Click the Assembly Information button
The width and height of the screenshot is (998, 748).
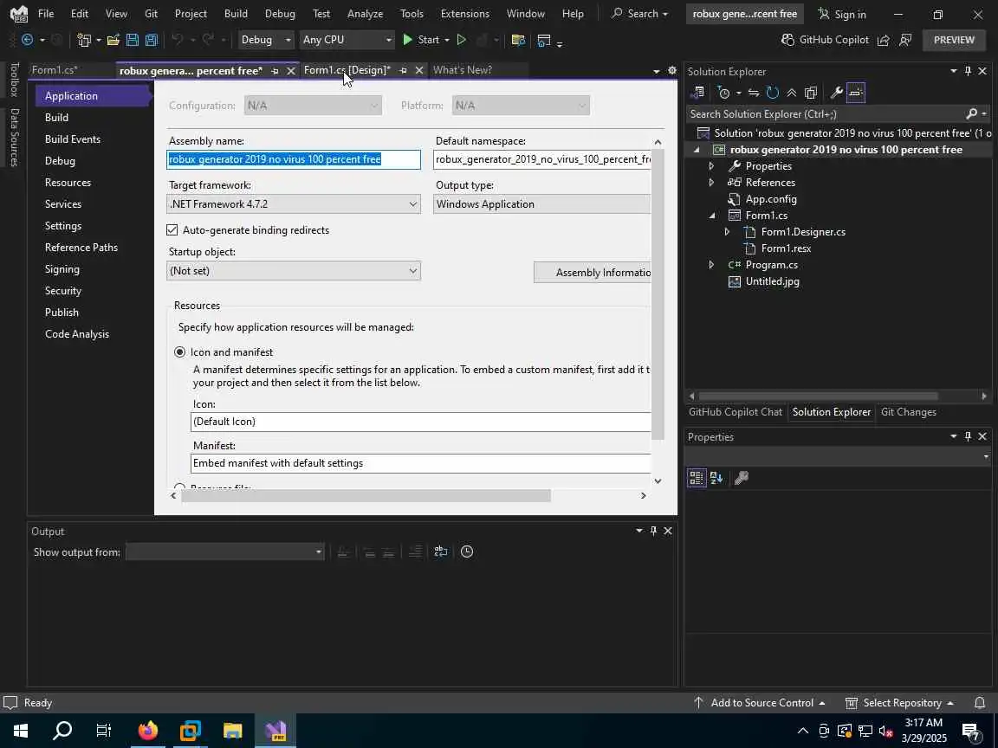click(x=593, y=272)
